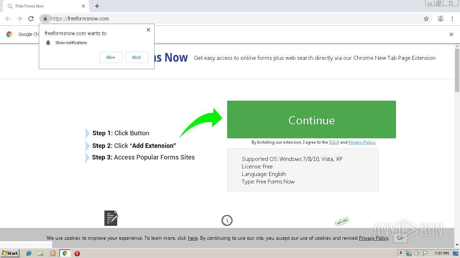Open the Windows Start menu

click(10, 253)
